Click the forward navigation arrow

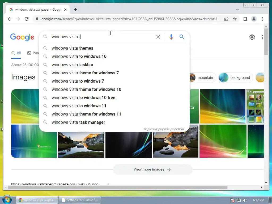point(18,19)
